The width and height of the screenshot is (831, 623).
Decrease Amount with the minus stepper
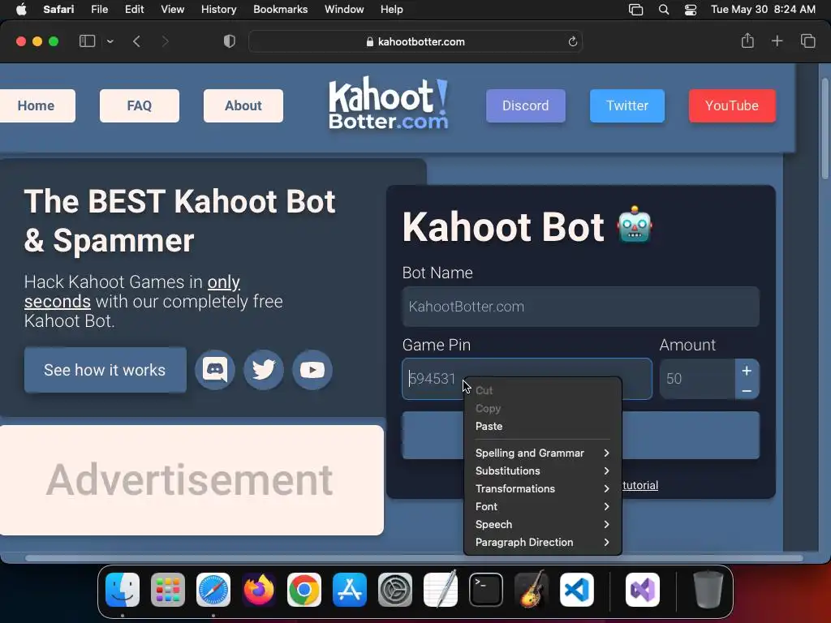coord(747,391)
